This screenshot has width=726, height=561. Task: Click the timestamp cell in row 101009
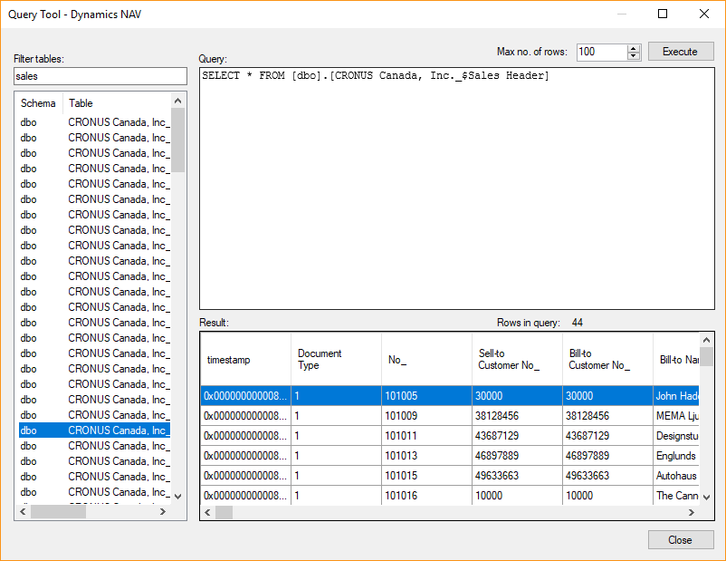click(x=246, y=416)
